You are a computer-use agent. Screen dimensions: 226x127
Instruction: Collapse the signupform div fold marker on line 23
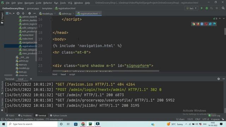pos(51,66)
